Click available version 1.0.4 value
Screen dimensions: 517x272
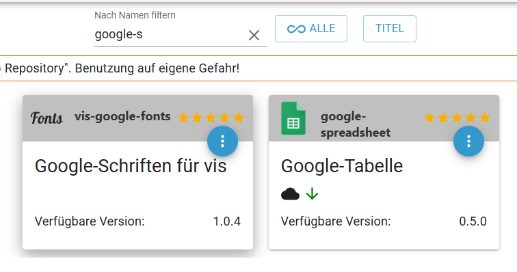(227, 221)
